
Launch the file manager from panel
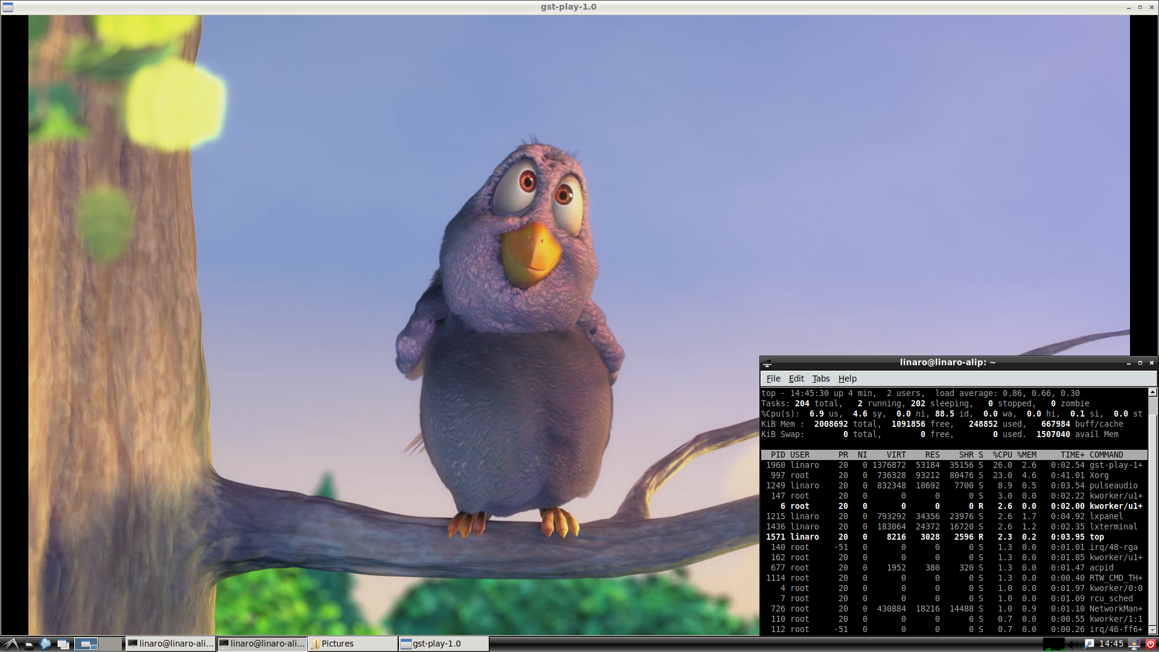coord(28,644)
